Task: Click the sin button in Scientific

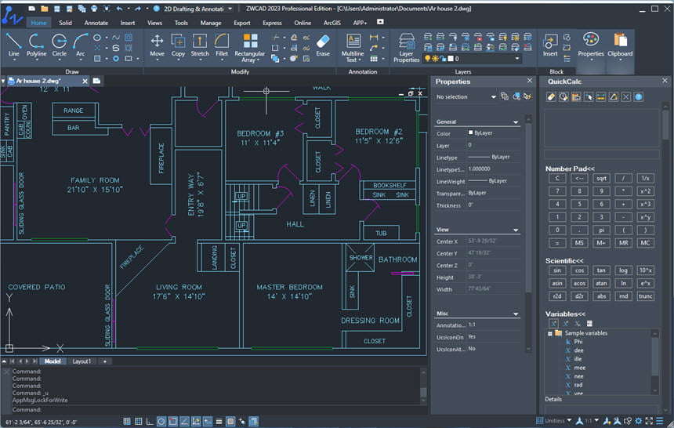Action: (x=557, y=270)
